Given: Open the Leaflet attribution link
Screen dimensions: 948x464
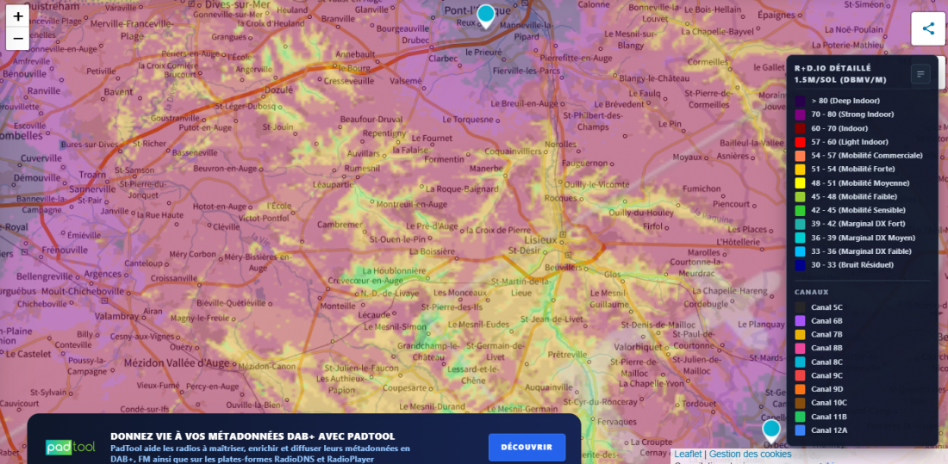Looking at the screenshot, I should [688, 454].
